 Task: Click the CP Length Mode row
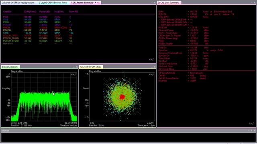181,73
